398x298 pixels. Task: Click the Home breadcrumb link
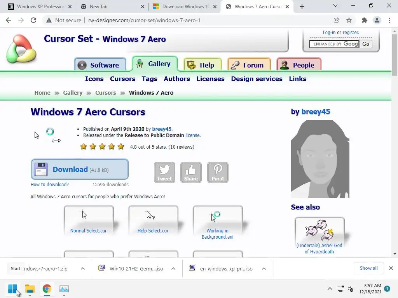click(x=42, y=93)
